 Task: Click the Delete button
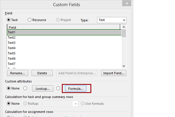(x=42, y=73)
